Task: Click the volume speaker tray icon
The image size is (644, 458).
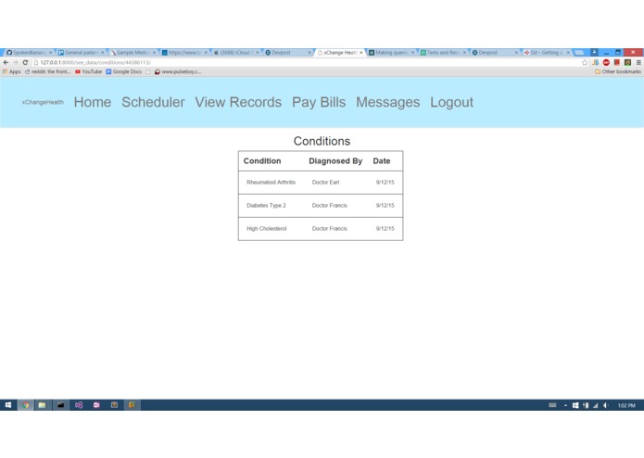Action: point(606,405)
